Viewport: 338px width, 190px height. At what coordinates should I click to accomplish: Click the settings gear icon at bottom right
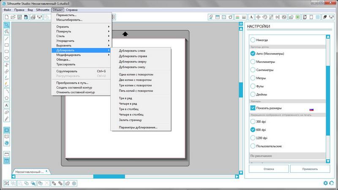(x=325, y=183)
